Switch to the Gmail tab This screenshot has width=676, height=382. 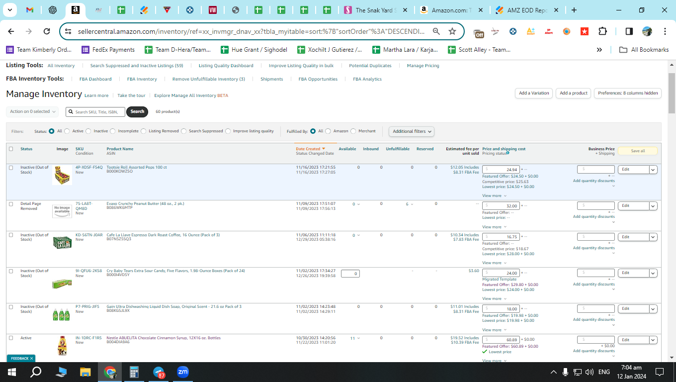pyautogui.click(x=29, y=10)
